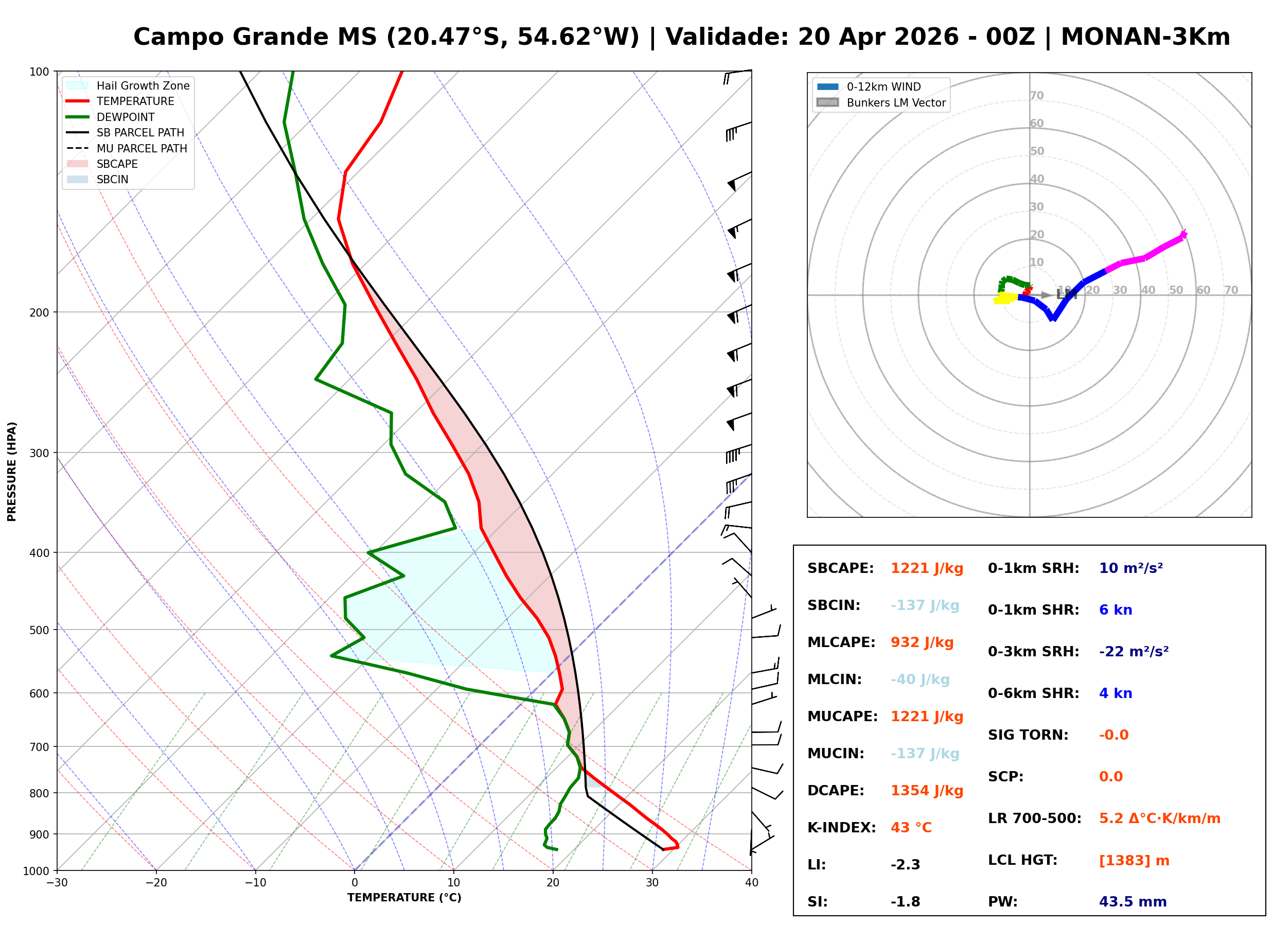Click the 500 pressure axis tick label
Image resolution: width=1273 pixels, height=942 pixels.
click(x=39, y=630)
